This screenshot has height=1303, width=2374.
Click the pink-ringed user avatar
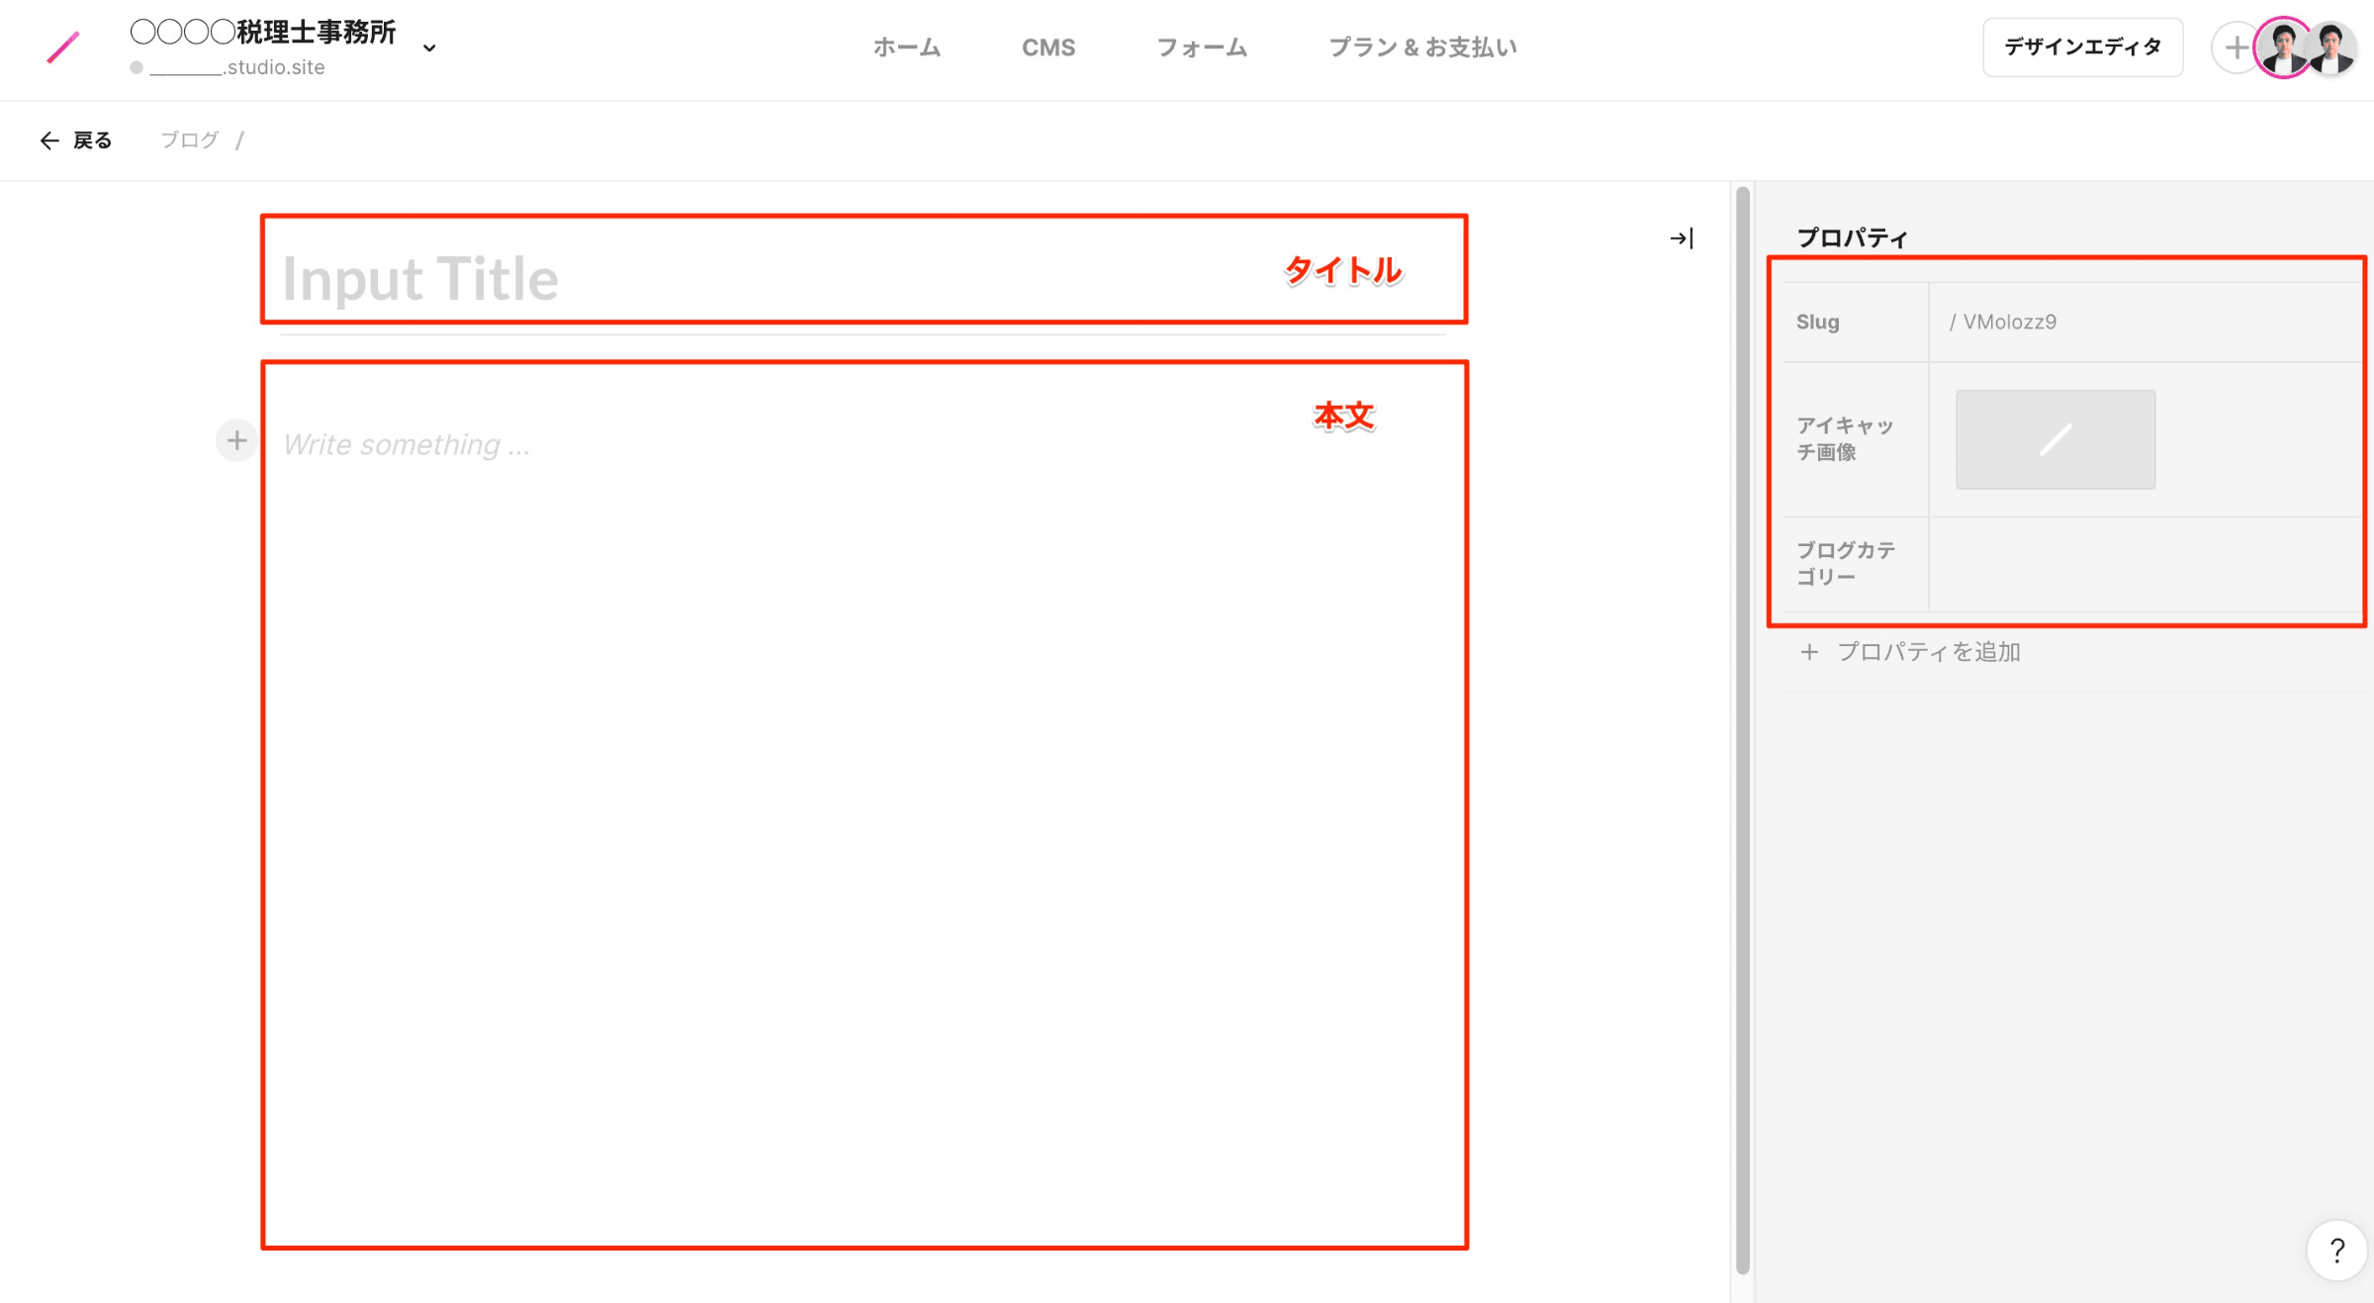[x=2283, y=47]
